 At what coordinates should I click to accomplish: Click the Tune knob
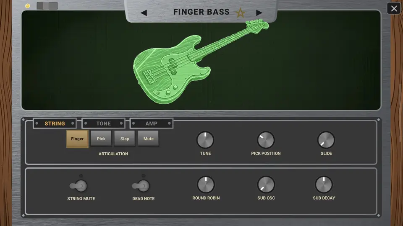(x=205, y=140)
